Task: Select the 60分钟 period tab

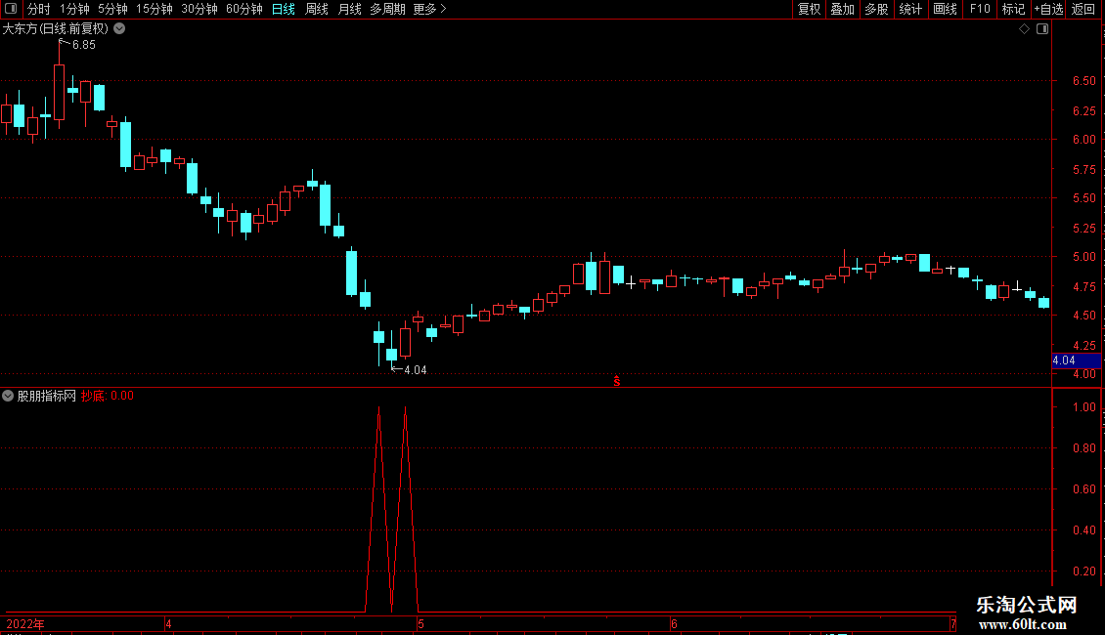Action: [243, 9]
